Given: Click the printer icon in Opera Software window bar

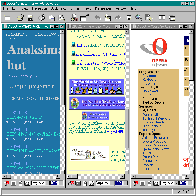Looking at the screenshot, I should [156, 183].
